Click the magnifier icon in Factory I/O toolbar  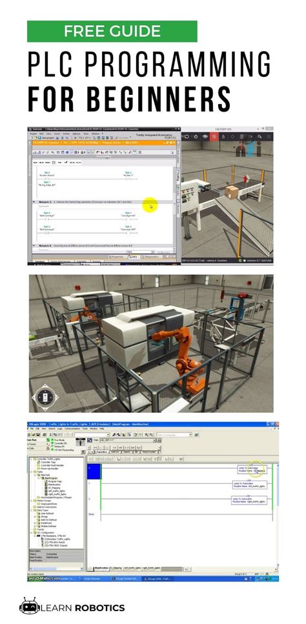(260, 137)
